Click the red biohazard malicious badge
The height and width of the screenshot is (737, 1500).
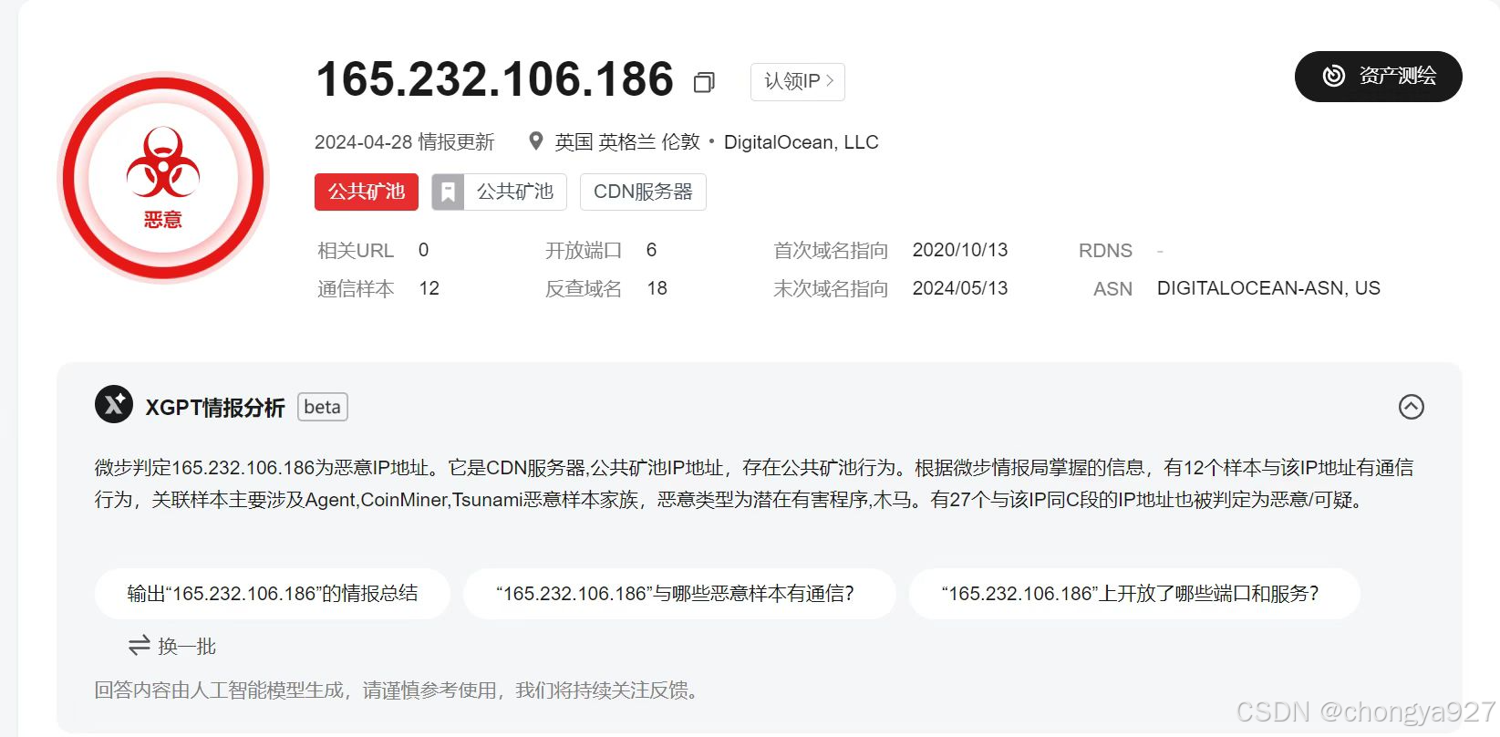pos(163,177)
